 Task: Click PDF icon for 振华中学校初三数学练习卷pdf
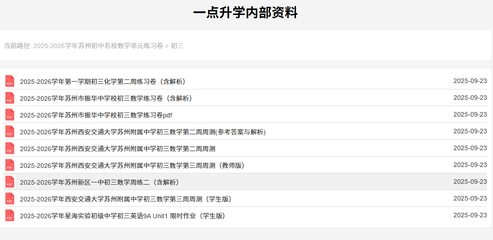coord(10,115)
